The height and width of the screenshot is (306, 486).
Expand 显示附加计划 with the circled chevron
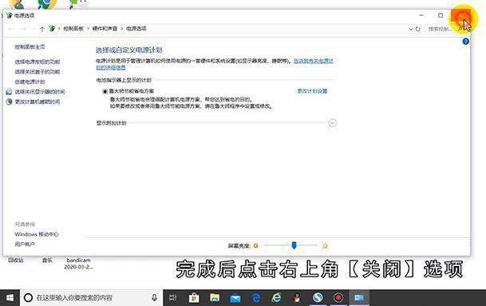coord(332,123)
